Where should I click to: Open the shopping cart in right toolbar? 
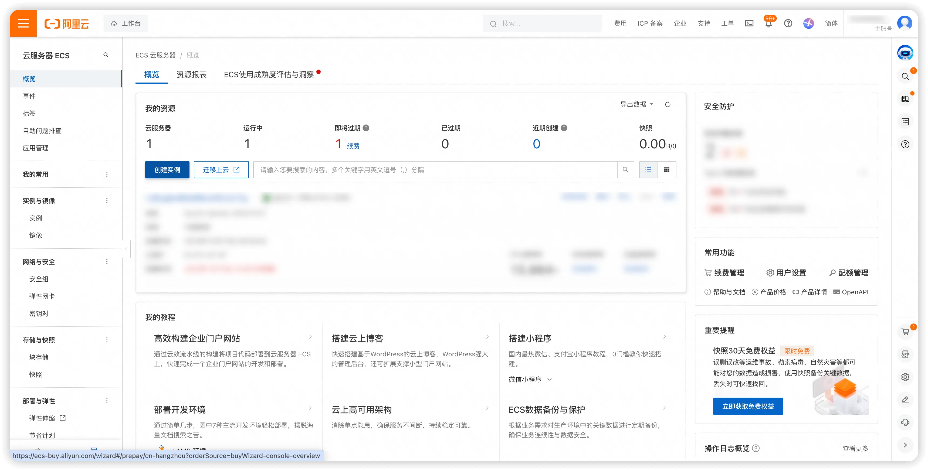pyautogui.click(x=905, y=332)
